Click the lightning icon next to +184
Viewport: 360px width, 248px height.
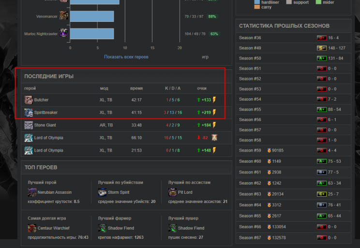[214, 125]
